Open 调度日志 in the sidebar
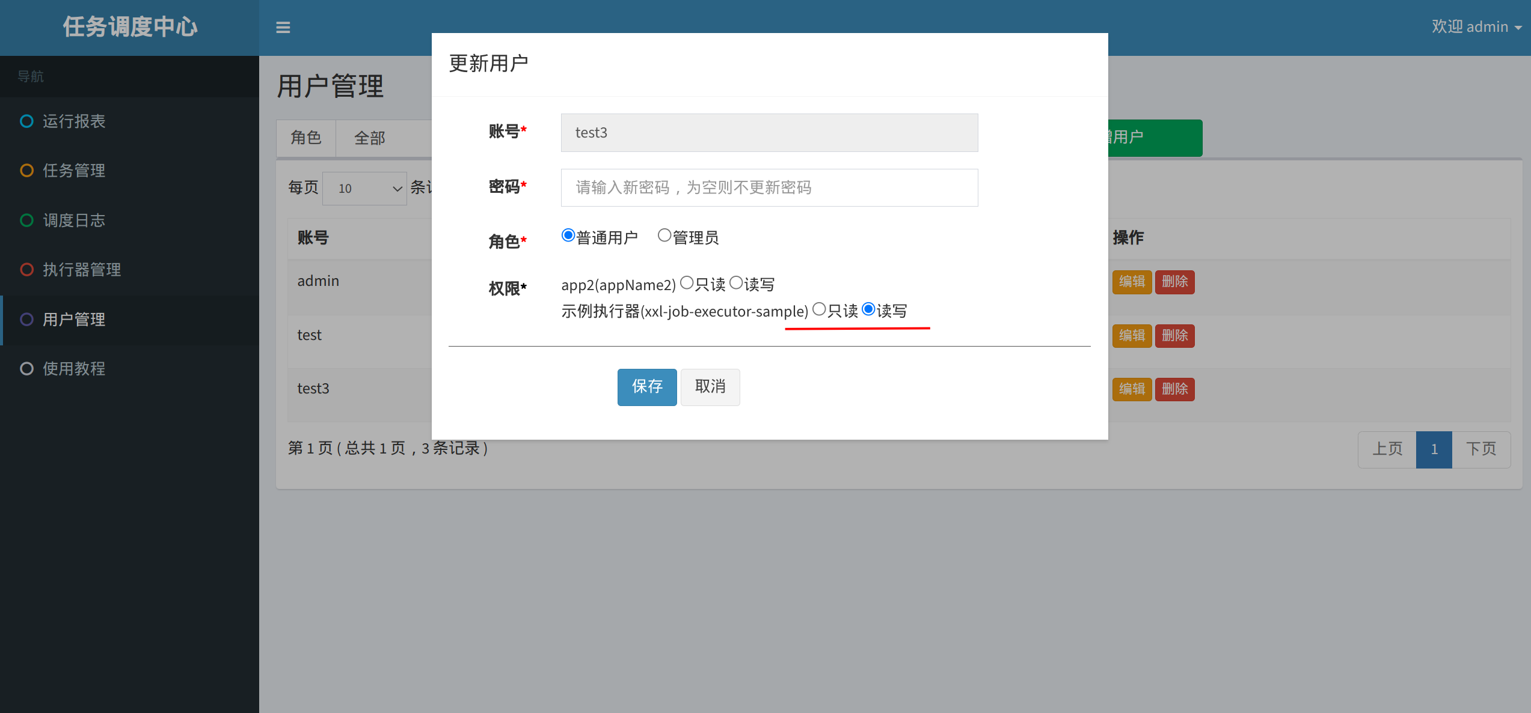This screenshot has width=1531, height=713. (74, 220)
